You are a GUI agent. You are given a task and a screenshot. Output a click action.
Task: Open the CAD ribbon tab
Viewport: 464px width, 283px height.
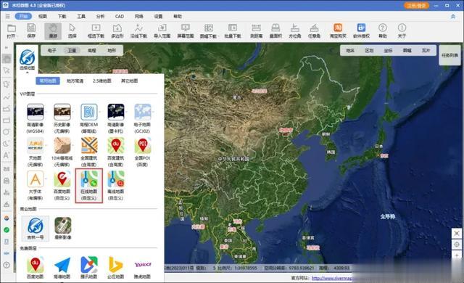(120, 16)
